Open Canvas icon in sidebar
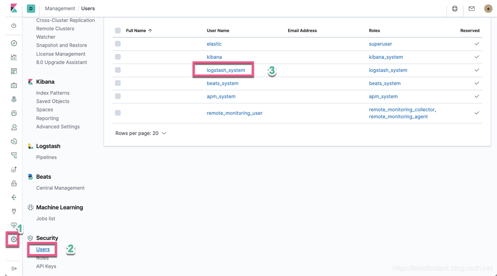Image resolution: width=497 pixels, height=276 pixels. (x=14, y=85)
